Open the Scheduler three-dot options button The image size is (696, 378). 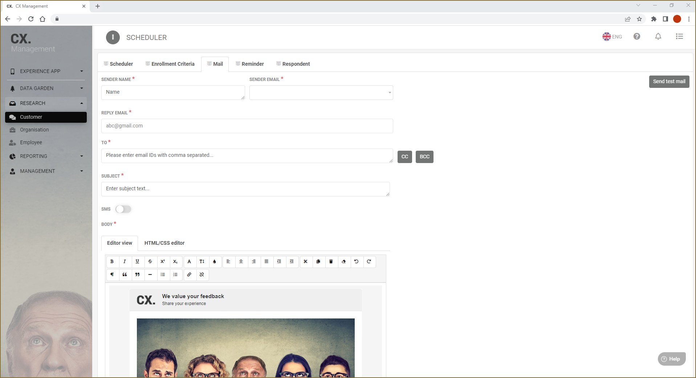click(x=113, y=37)
